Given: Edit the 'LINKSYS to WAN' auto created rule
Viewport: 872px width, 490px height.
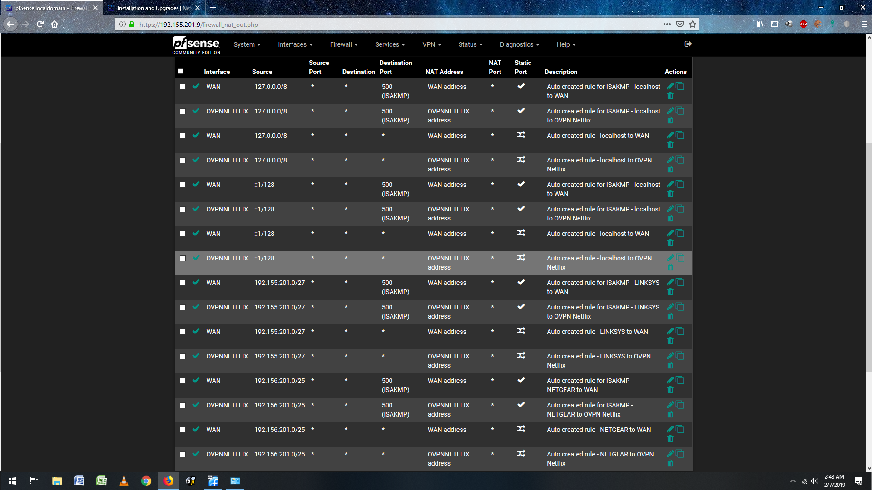Looking at the screenshot, I should click(670, 331).
